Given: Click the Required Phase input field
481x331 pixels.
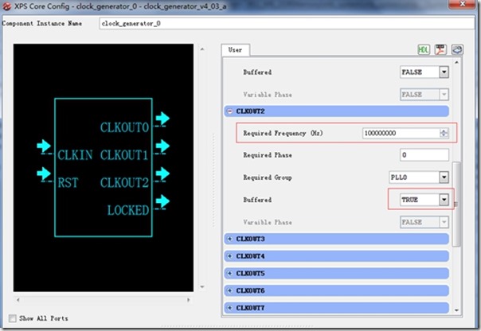Looking at the screenshot, I should pyautogui.click(x=424, y=155).
